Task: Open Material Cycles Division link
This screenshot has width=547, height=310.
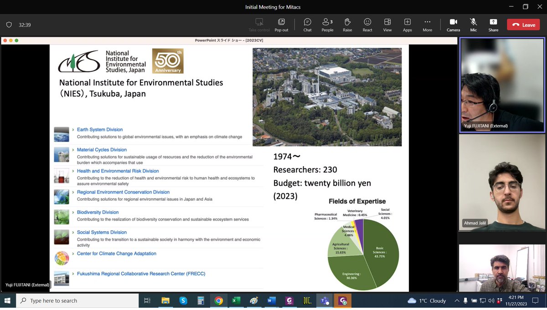Action: [102, 150]
